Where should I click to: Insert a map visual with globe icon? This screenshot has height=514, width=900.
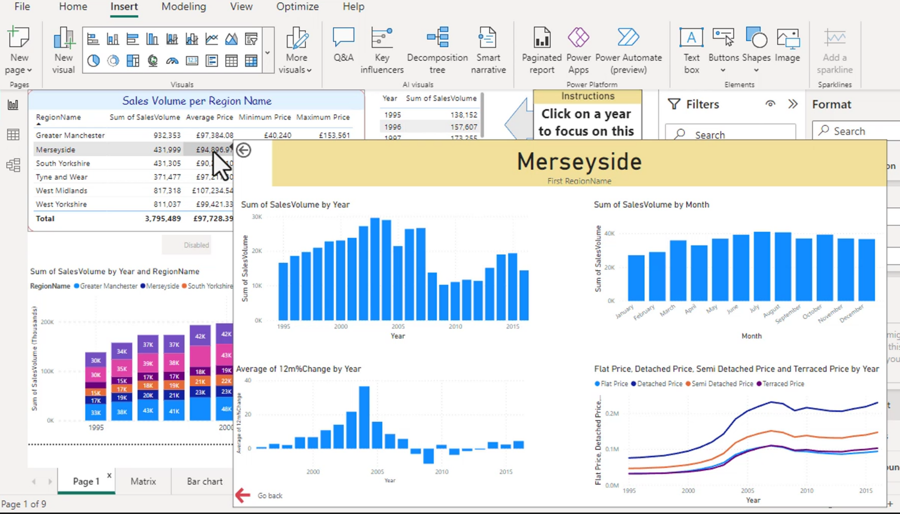(152, 61)
